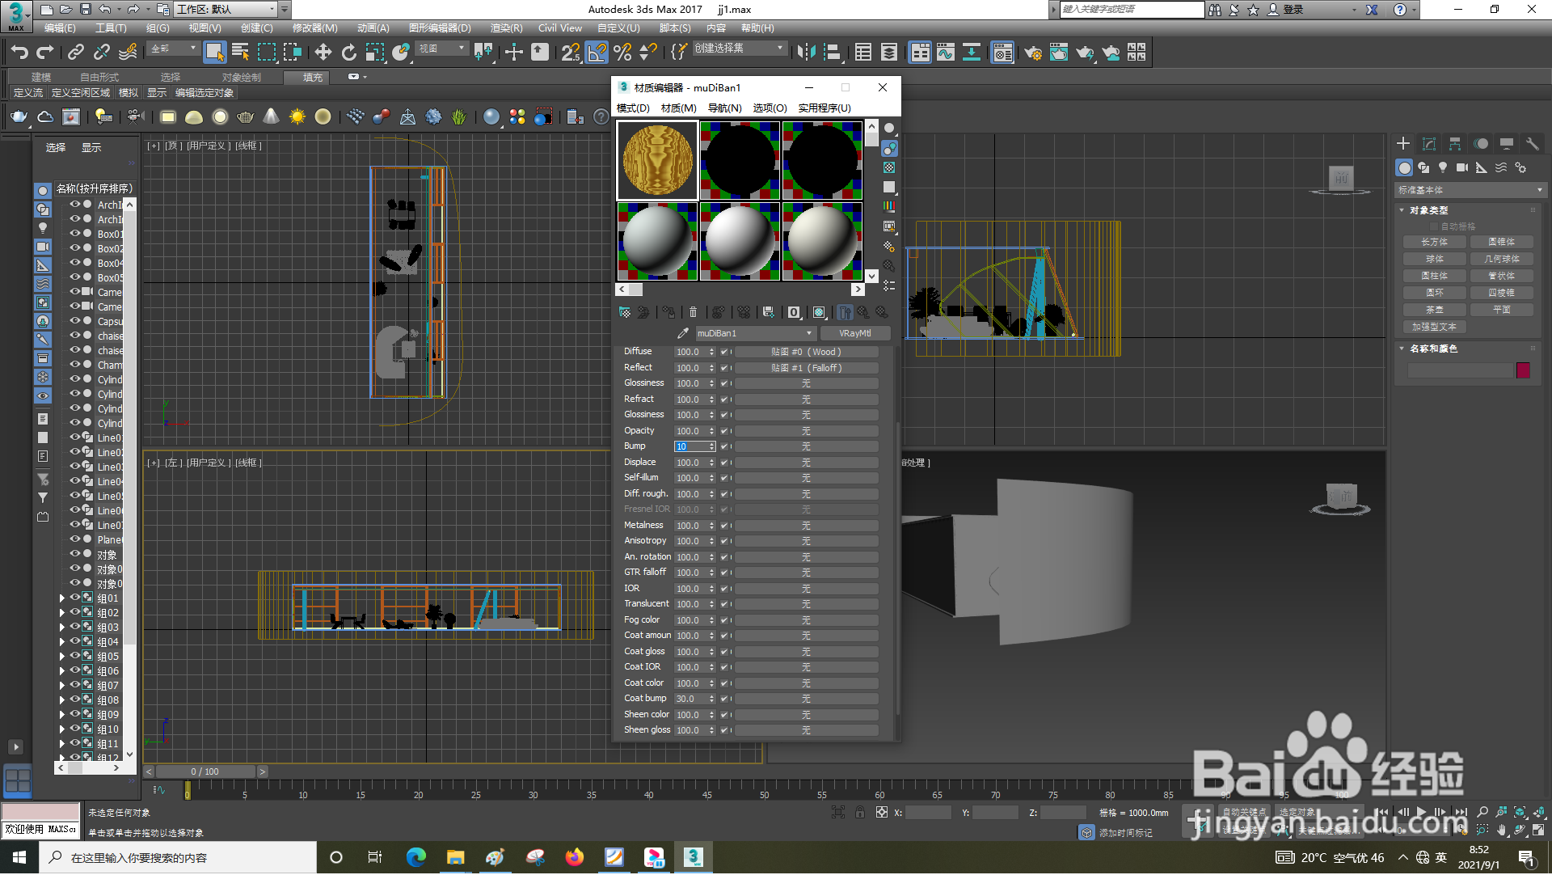The image size is (1552, 875).
Task: Click the 贴图 #0 (Wood) map button
Action: 805,352
